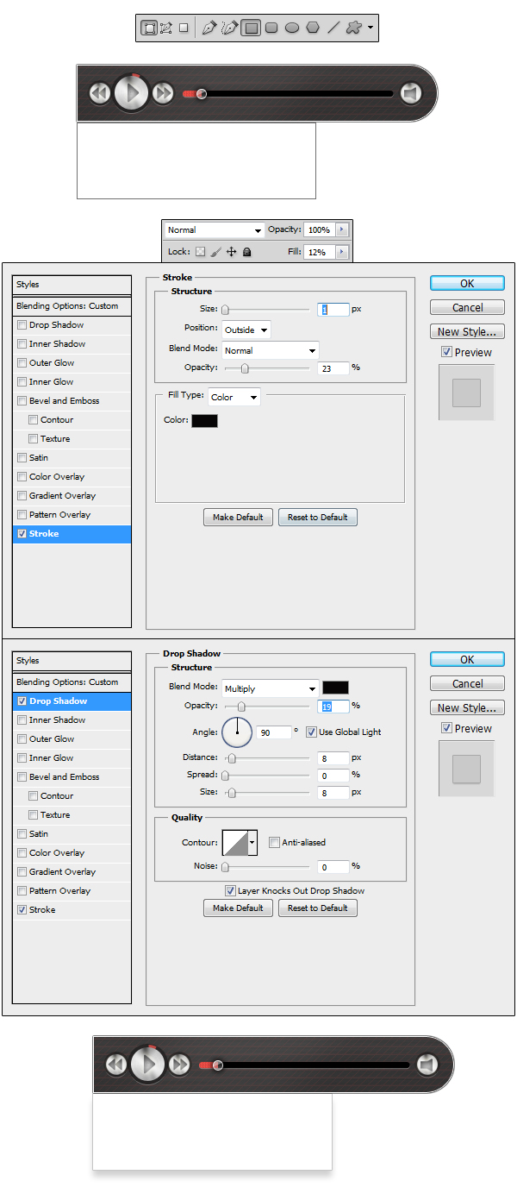Open the layer Opacity slider arrow
Screen dimensions: 517x1200
[x=341, y=229]
